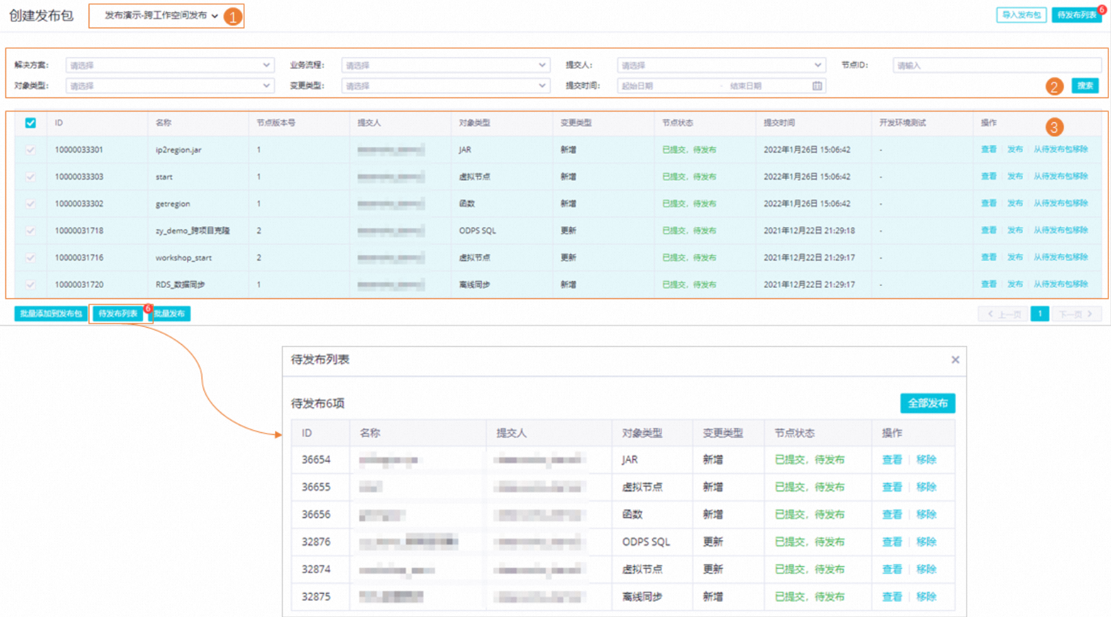Click 查看 for RDS_数据同步 row
The height and width of the screenshot is (617, 1111).
pyautogui.click(x=989, y=284)
